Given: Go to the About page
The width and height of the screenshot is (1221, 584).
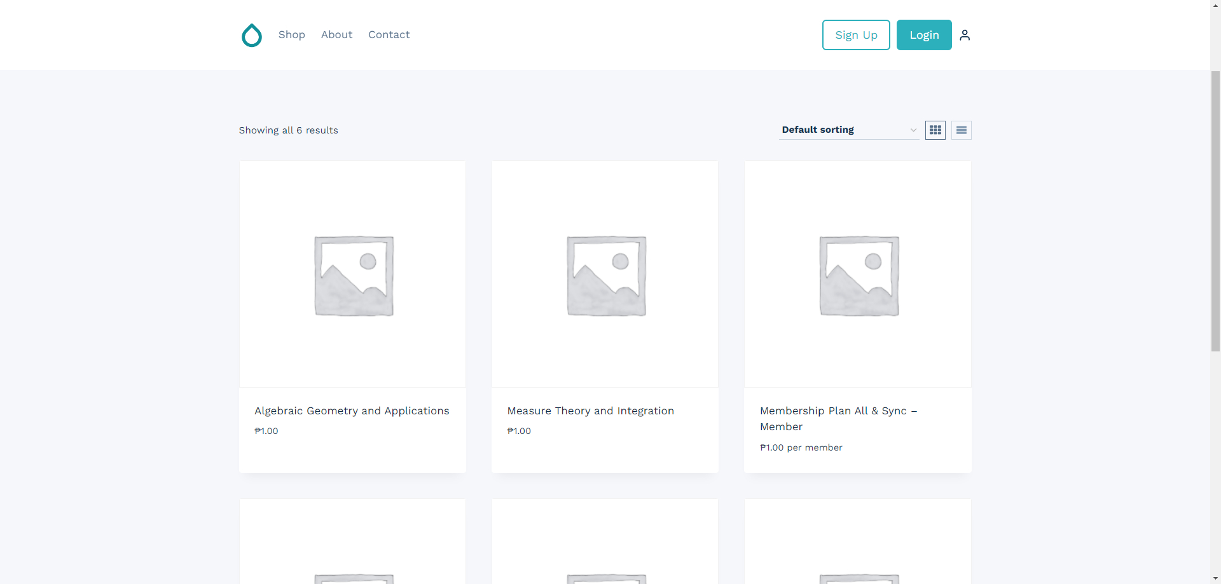Looking at the screenshot, I should 336,35.
